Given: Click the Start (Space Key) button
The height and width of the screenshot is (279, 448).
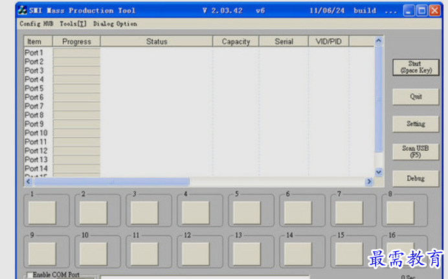Looking at the screenshot, I should click(x=416, y=67).
